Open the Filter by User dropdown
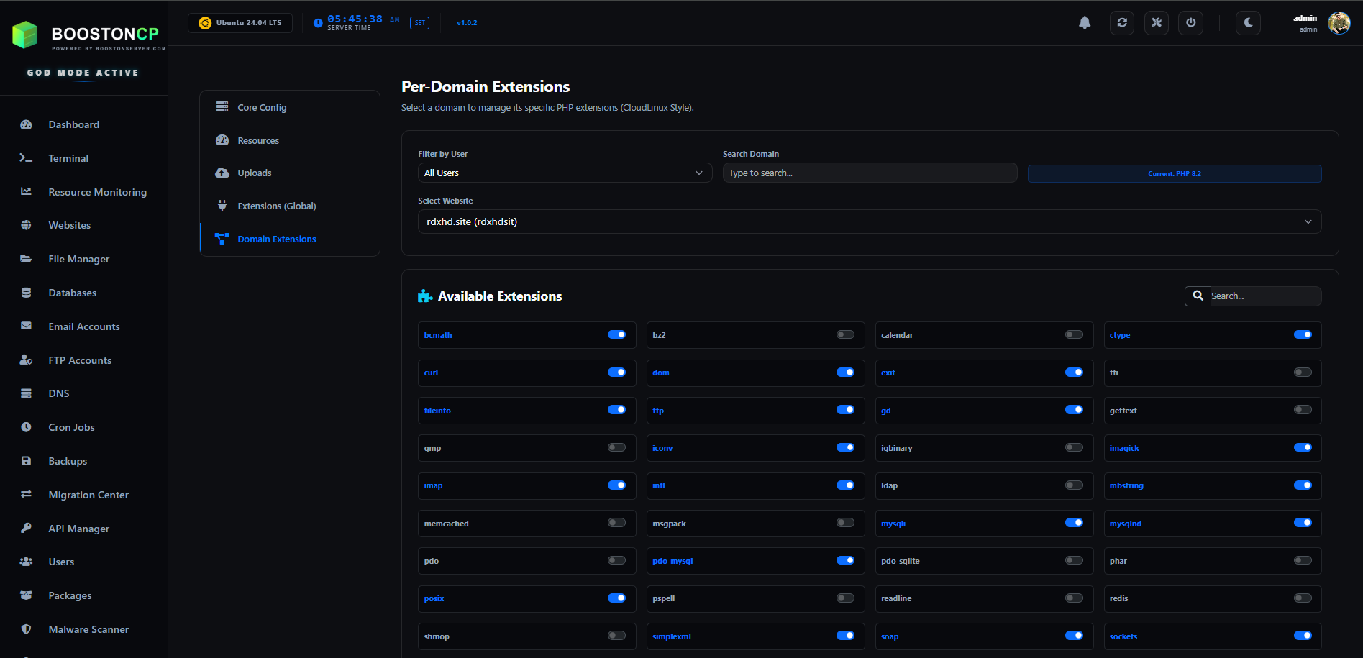Screen dimensions: 1363x658 click(565, 173)
